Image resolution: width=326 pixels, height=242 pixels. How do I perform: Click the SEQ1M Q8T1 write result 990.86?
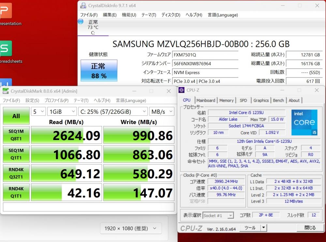(139, 135)
